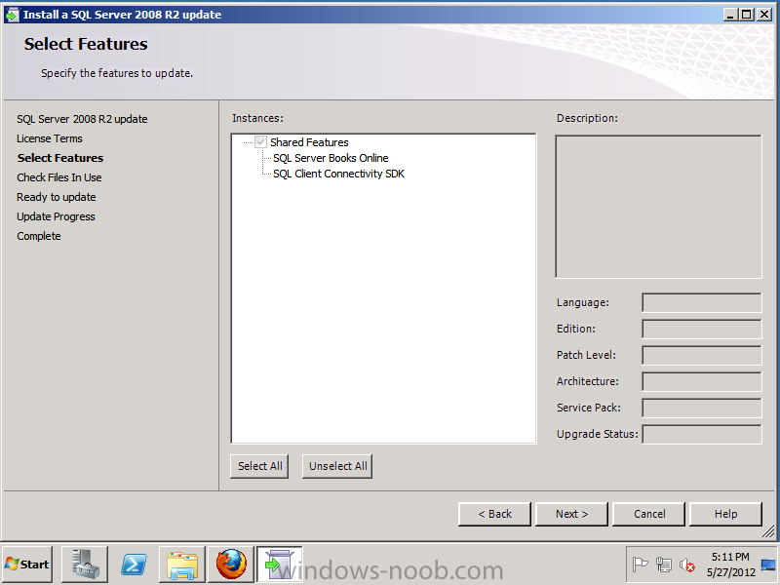Minimize the setup window
The height and width of the screenshot is (585, 780).
click(730, 15)
